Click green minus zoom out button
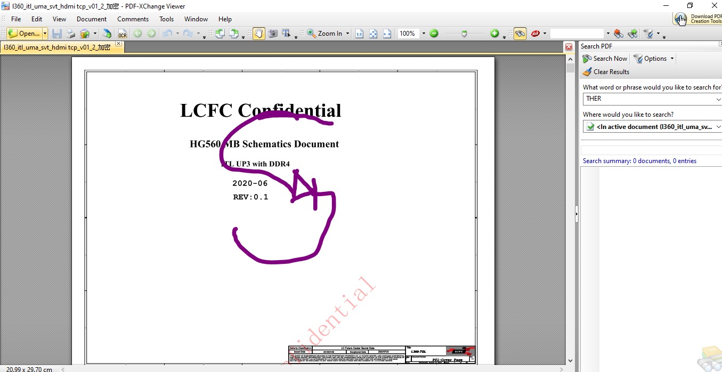722x372 pixels. [x=434, y=34]
